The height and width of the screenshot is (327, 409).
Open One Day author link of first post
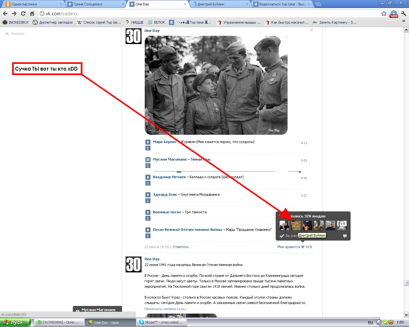152,31
